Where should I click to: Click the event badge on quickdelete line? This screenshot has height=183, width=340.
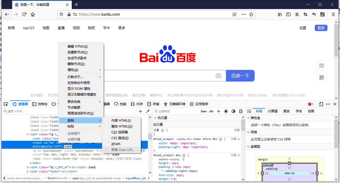pyautogui.click(x=116, y=155)
